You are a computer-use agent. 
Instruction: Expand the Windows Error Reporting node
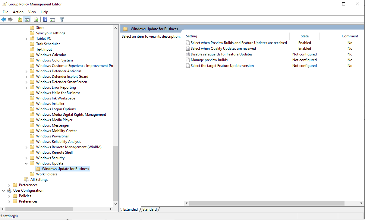27,87
